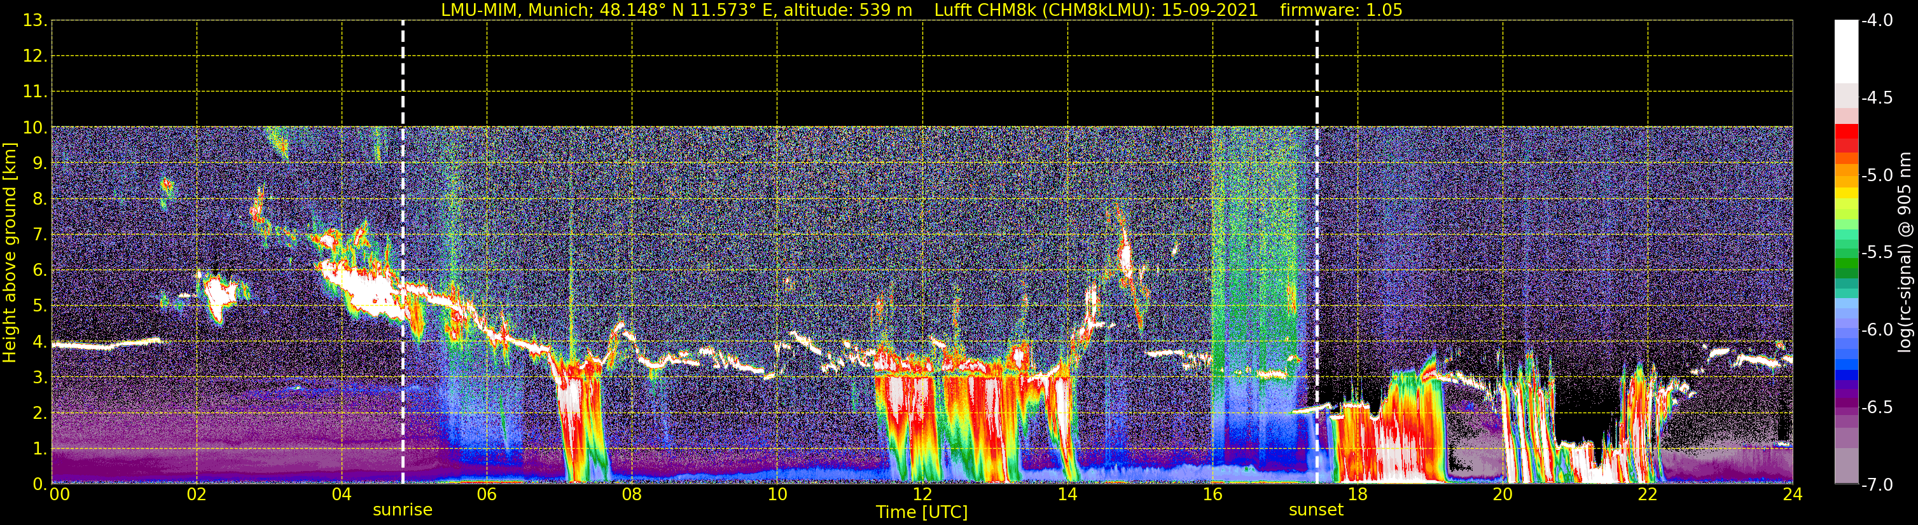The height and width of the screenshot is (525, 1918).
Task: Click the 'sunset' label below the time axis
Action: (x=1316, y=510)
